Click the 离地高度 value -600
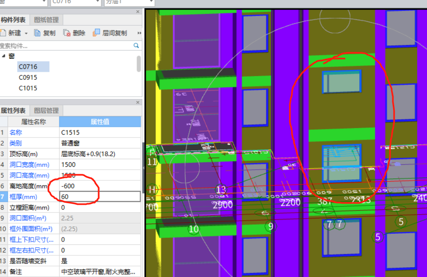The image size is (427, 277). click(x=100, y=186)
